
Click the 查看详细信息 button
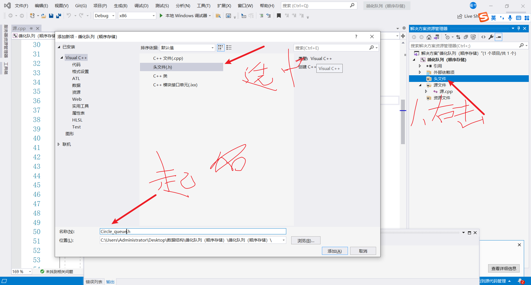504,268
